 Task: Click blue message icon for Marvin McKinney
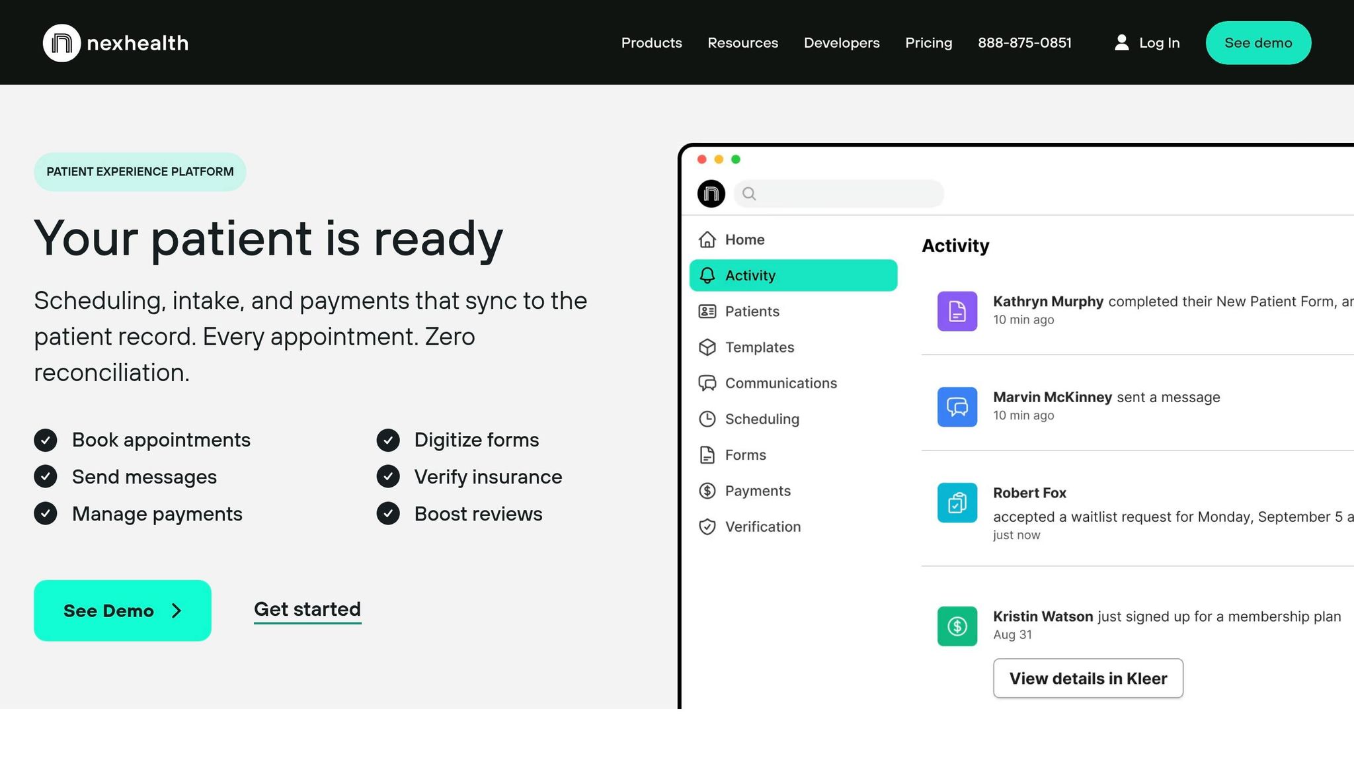click(x=957, y=407)
